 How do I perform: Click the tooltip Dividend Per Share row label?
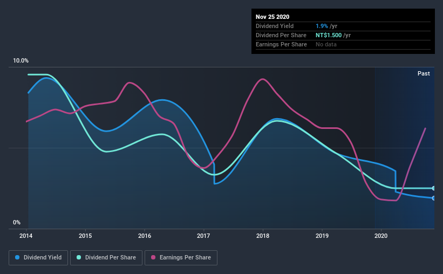(x=281, y=35)
